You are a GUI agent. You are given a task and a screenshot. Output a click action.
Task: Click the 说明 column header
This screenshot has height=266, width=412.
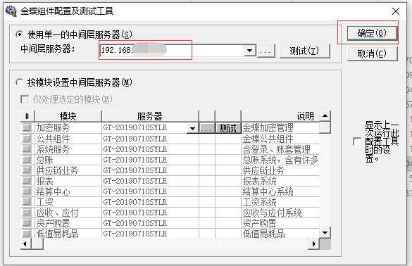(x=280, y=116)
